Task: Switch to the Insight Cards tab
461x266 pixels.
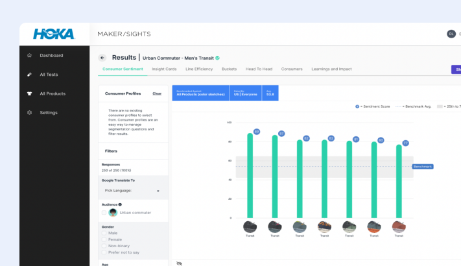Action: pyautogui.click(x=164, y=69)
